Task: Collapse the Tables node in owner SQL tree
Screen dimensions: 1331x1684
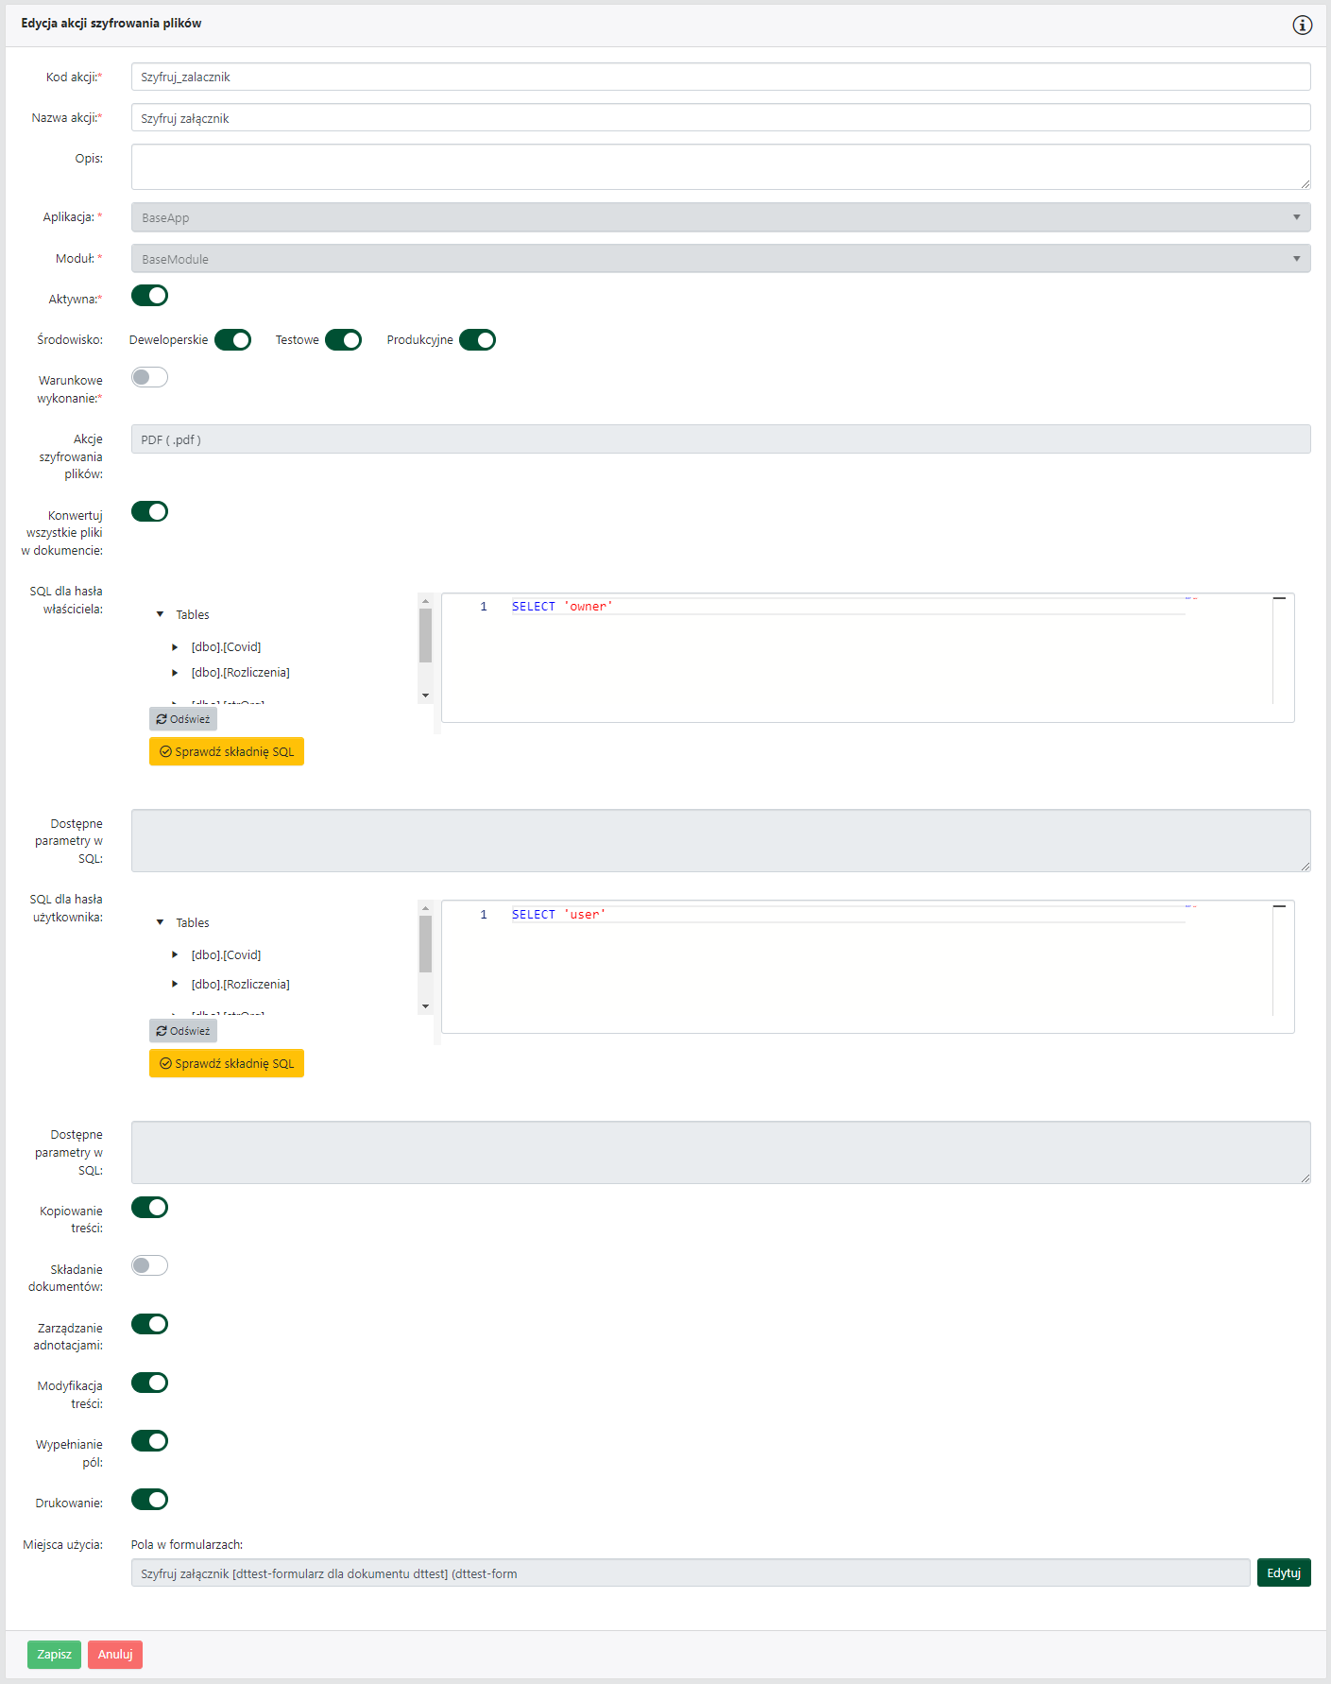Action: tap(161, 614)
